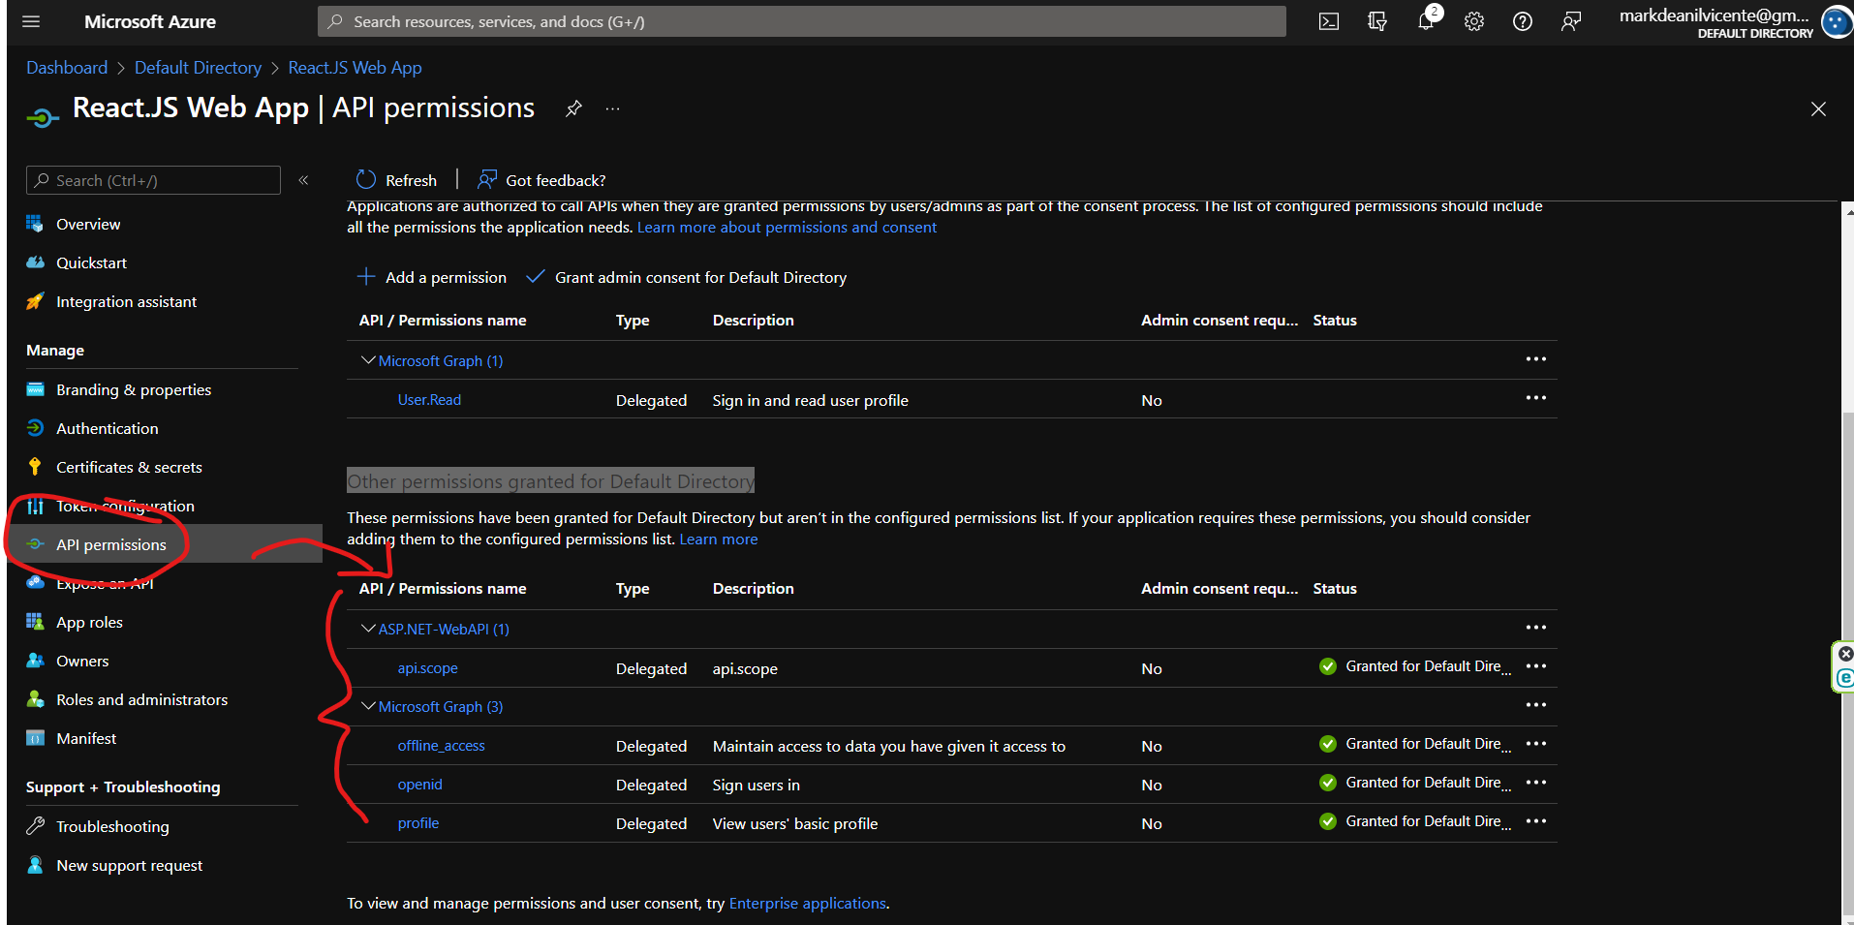Open Cloud Shell from the top bar
The height and width of the screenshot is (925, 1854).
[1329, 21]
